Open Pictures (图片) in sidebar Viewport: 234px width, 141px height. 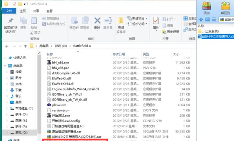[x=18, y=78]
